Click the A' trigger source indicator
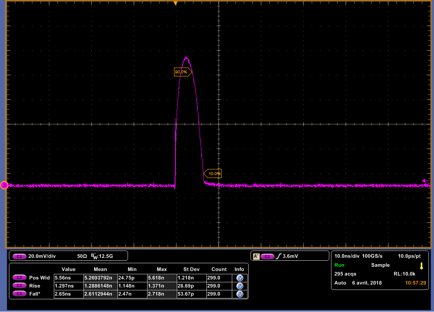Screen dimensions: 434x312 (x=256, y=256)
